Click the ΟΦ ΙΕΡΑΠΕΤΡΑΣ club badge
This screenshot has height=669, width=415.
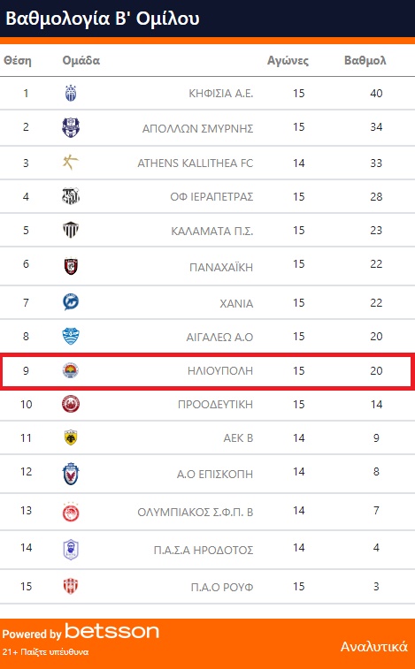point(71,196)
